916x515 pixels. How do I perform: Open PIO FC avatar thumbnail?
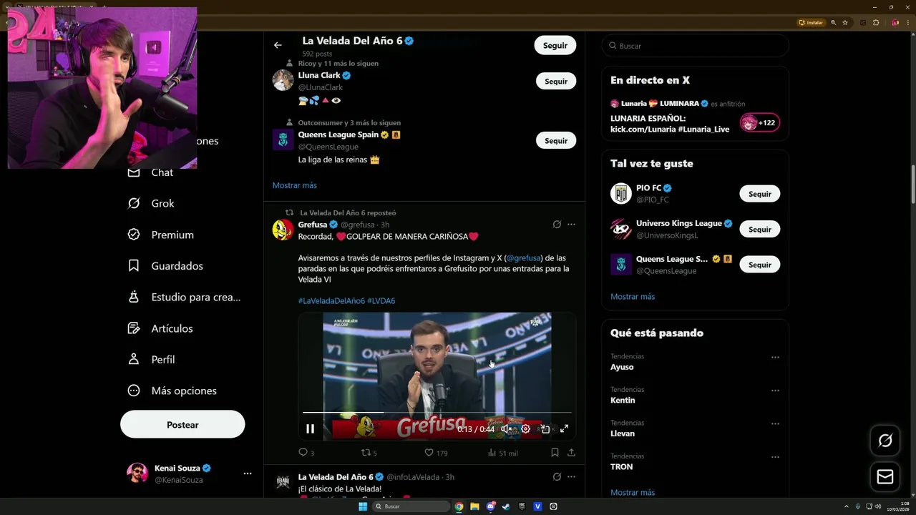(x=620, y=194)
